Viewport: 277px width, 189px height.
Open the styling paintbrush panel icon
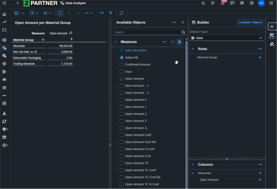point(272,44)
